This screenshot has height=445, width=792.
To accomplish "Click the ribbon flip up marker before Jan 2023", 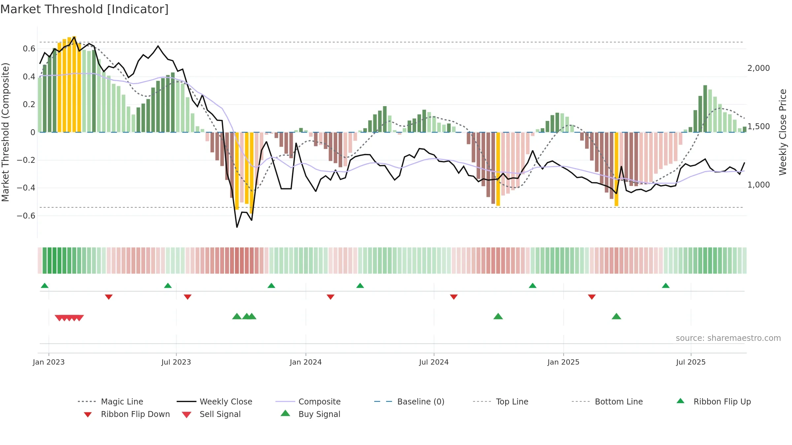I will click(45, 285).
